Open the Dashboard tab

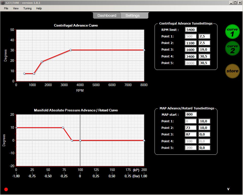(107, 15)
